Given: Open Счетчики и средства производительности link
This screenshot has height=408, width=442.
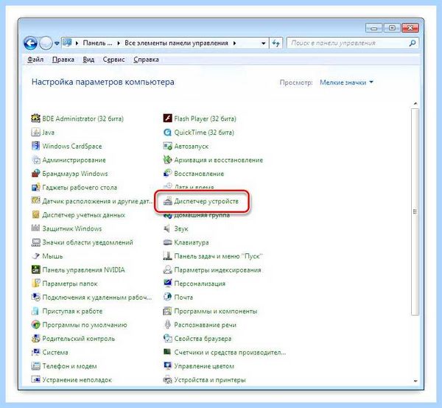Looking at the screenshot, I should [x=230, y=352].
